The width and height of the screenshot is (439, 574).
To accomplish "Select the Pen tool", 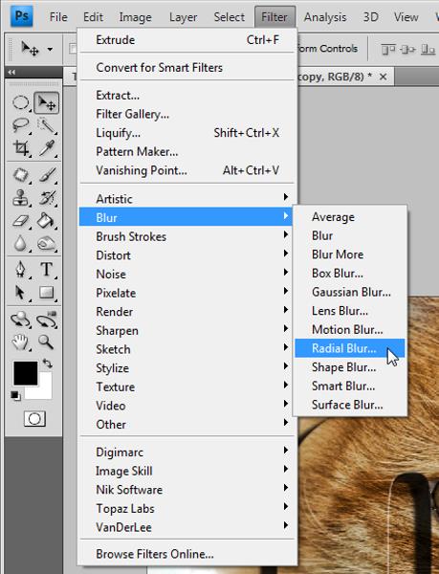I will 20,270.
